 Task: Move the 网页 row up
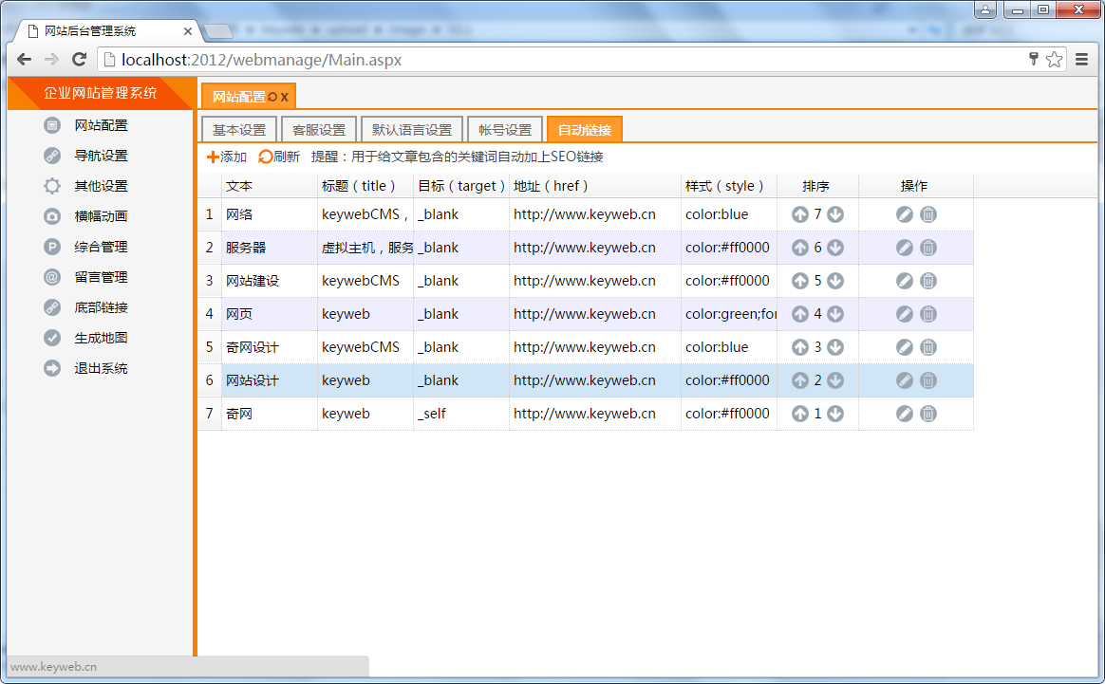800,314
